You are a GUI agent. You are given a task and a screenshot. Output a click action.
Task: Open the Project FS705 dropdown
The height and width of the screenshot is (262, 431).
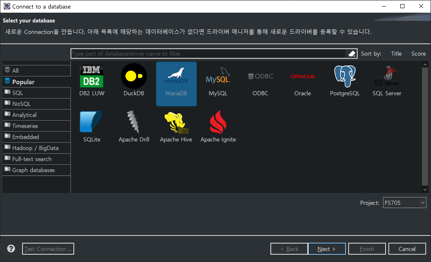point(405,203)
